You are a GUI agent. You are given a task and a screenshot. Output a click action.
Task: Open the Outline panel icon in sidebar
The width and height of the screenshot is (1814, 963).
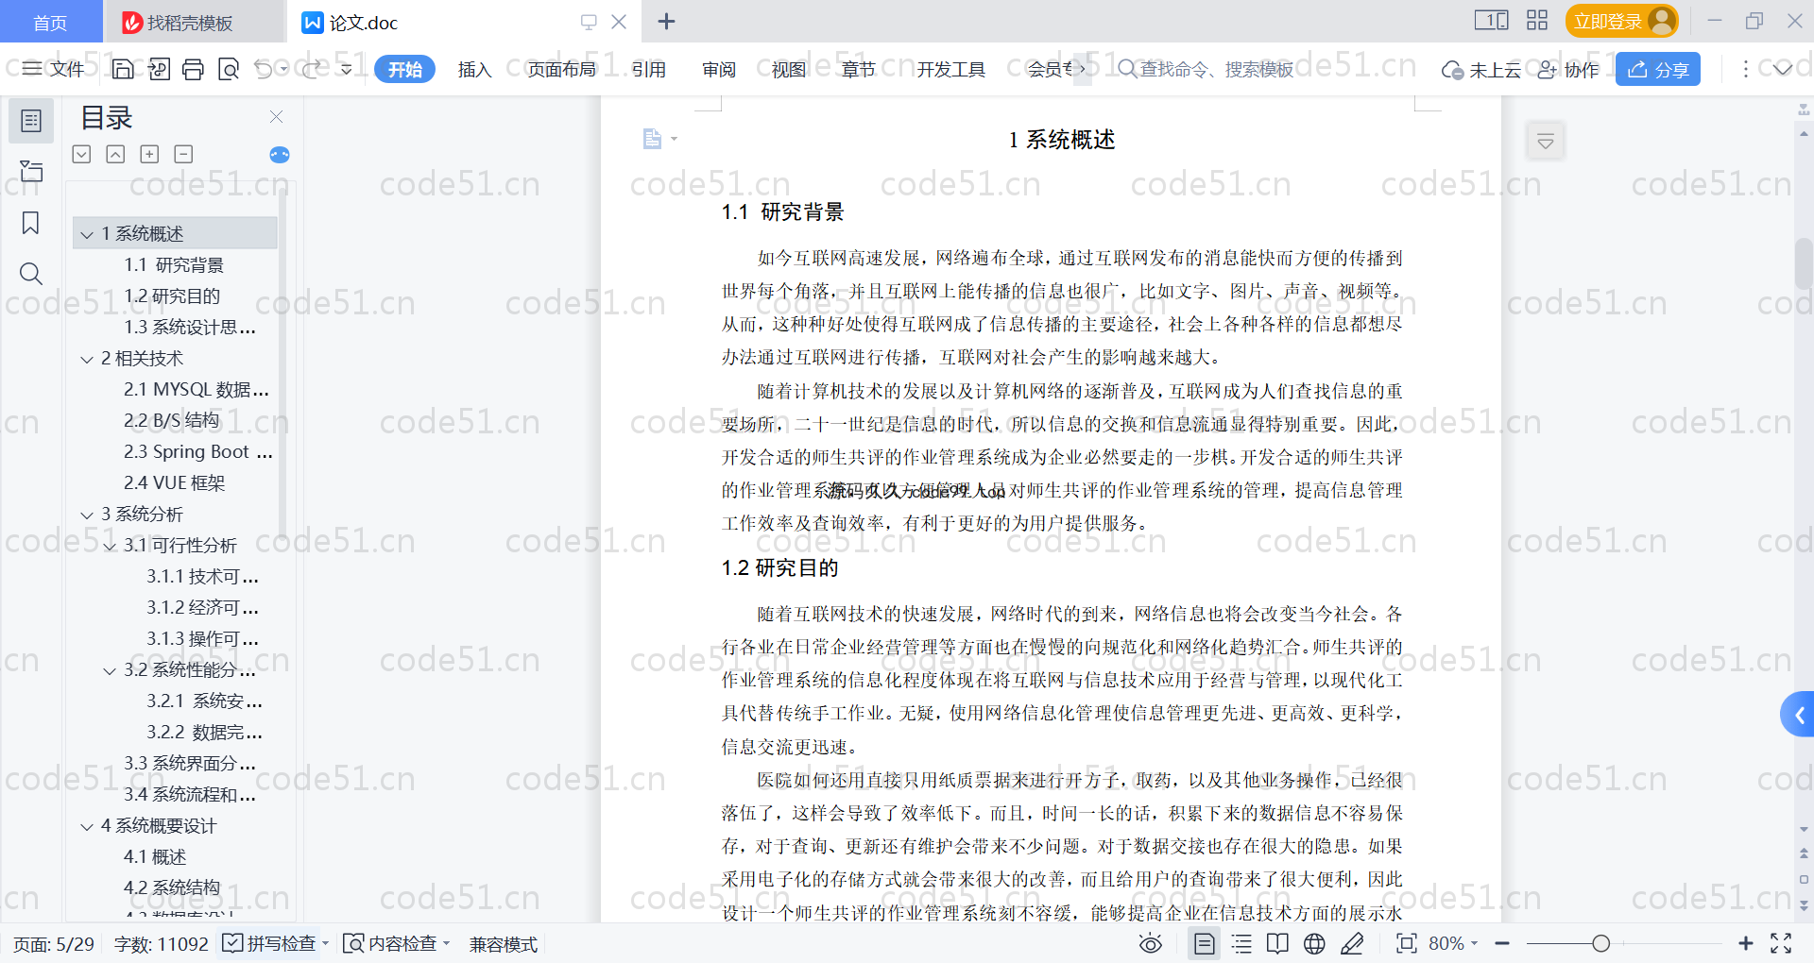[31, 121]
